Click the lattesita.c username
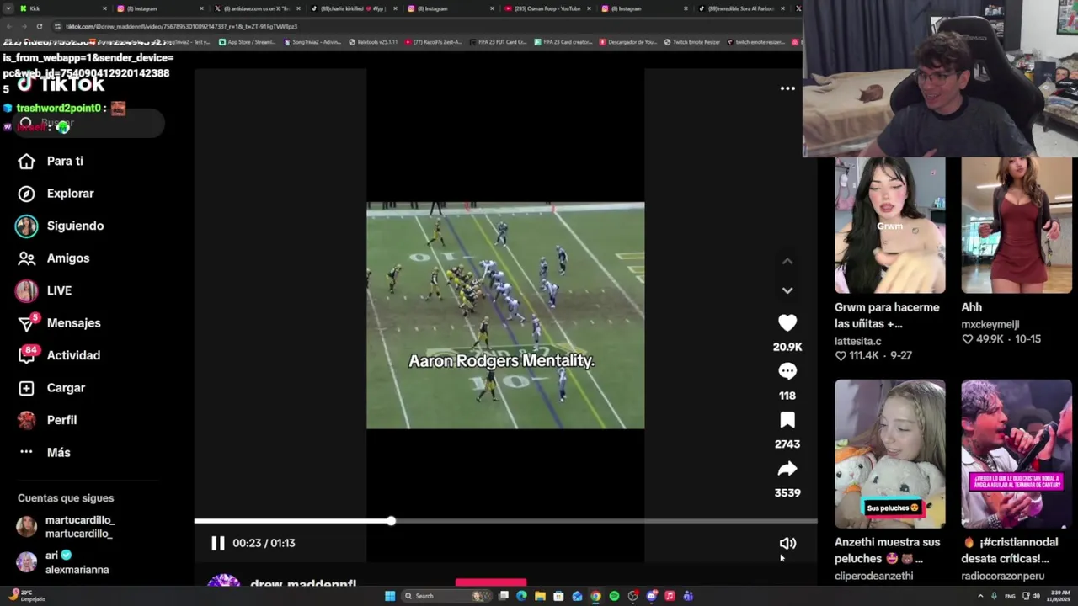Image resolution: width=1078 pixels, height=606 pixels. point(857,341)
